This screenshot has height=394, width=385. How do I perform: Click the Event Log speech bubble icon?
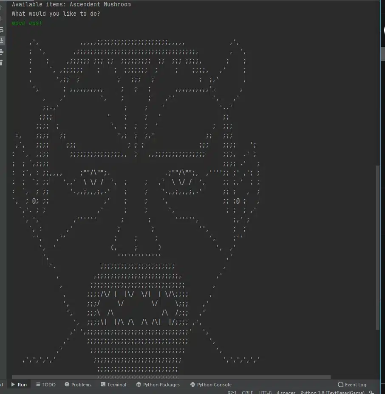click(340, 385)
